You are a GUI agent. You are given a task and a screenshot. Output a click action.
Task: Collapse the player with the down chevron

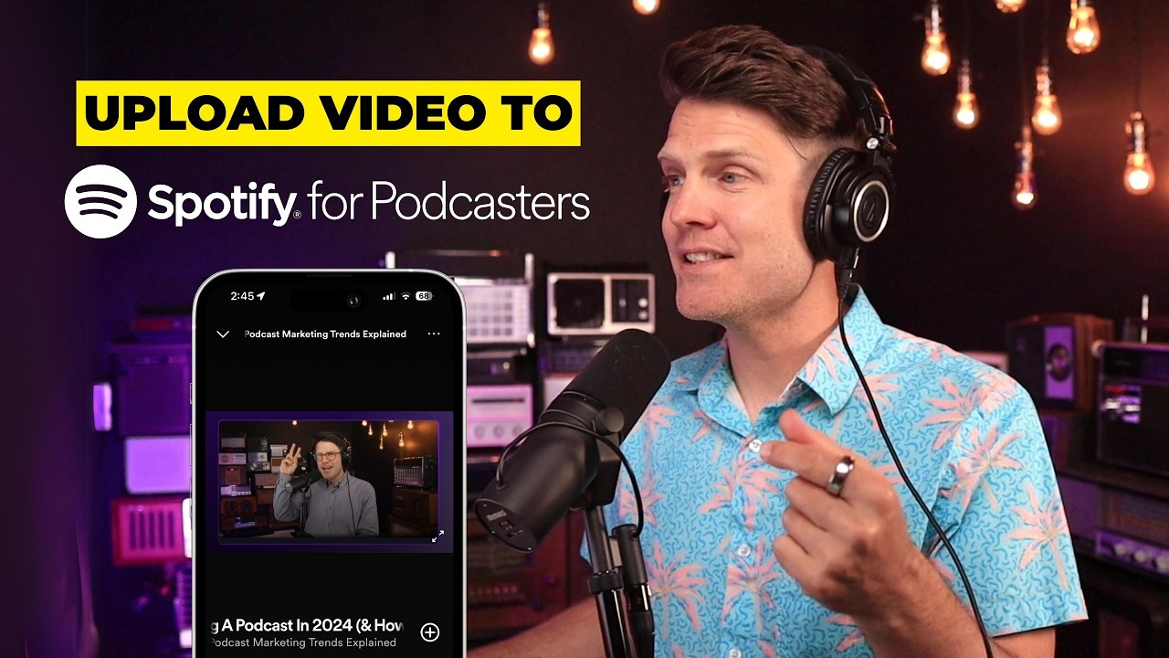pyautogui.click(x=223, y=334)
